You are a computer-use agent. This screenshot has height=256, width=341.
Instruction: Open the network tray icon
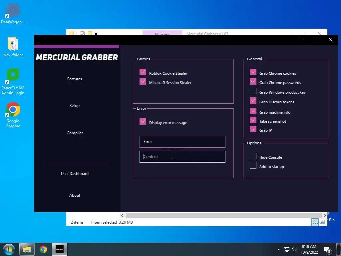287,249
